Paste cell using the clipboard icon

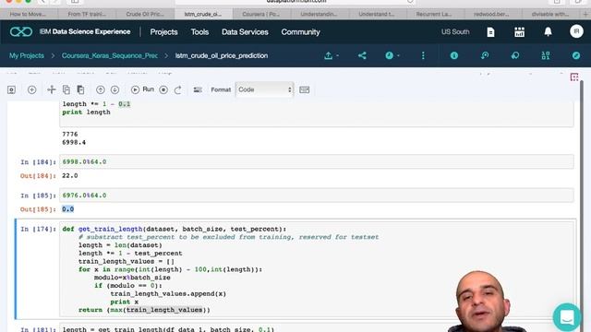pos(80,89)
